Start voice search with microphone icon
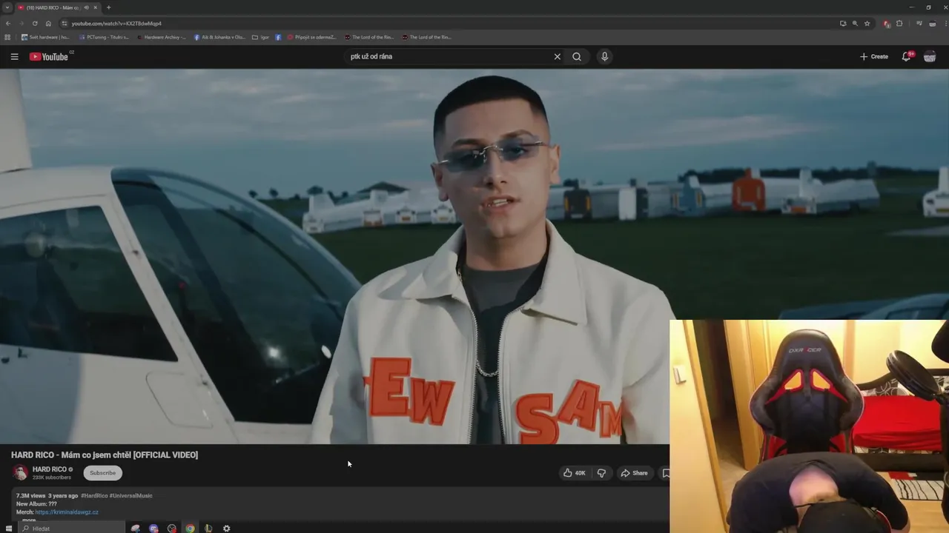This screenshot has width=949, height=533. click(604, 56)
